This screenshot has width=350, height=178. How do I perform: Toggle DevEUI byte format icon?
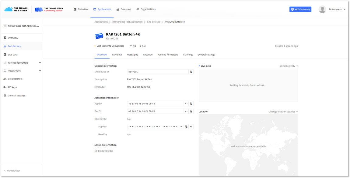click(186, 111)
